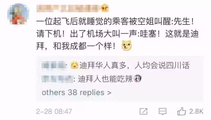
Task: Click the crown badge next to username
Action: (105, 8)
